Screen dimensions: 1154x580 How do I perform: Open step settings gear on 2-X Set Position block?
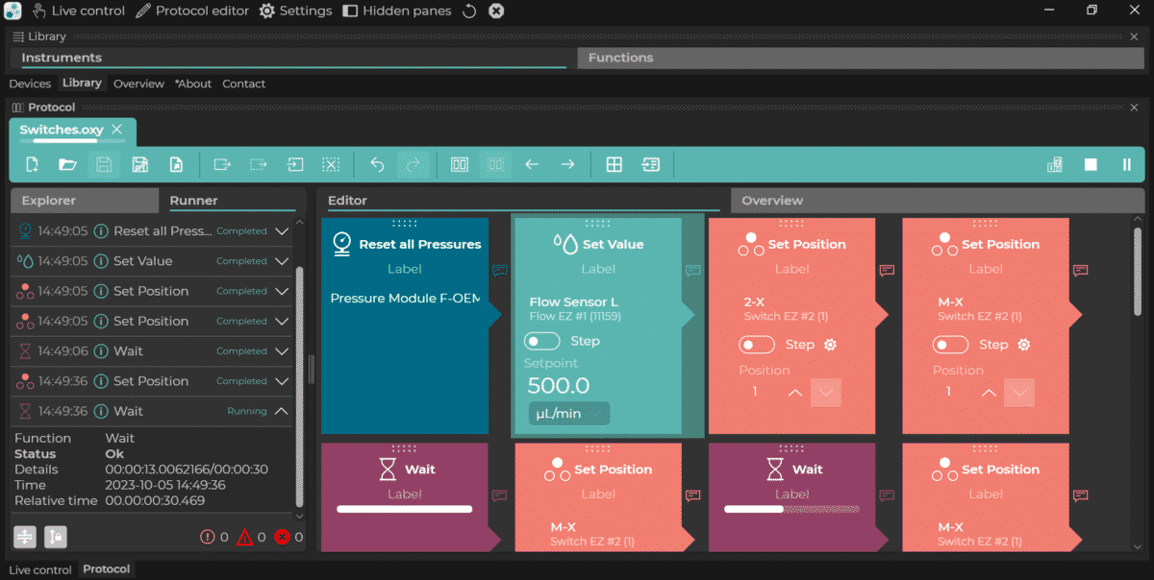coord(831,345)
